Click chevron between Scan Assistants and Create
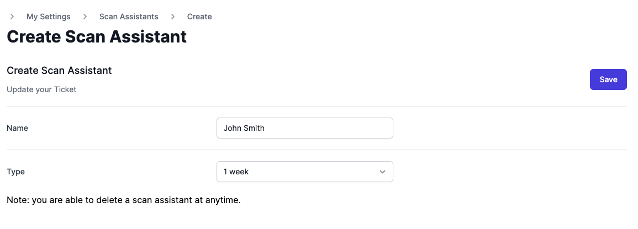Image resolution: width=638 pixels, height=229 pixels. (173, 17)
